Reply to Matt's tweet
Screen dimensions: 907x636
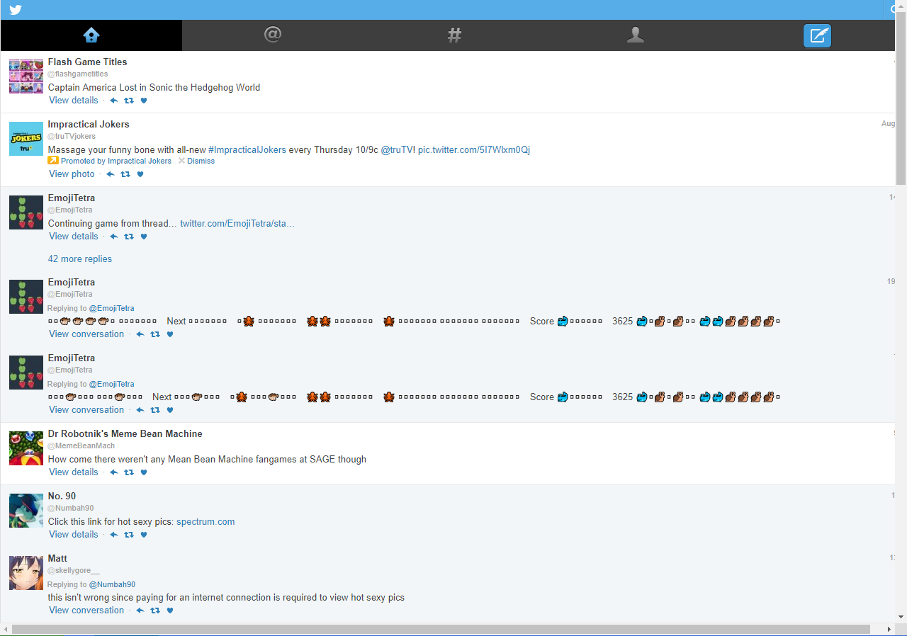[140, 611]
